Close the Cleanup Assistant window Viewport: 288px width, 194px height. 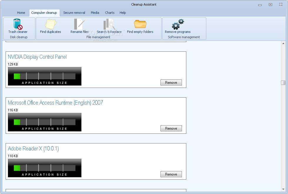click(x=281, y=4)
